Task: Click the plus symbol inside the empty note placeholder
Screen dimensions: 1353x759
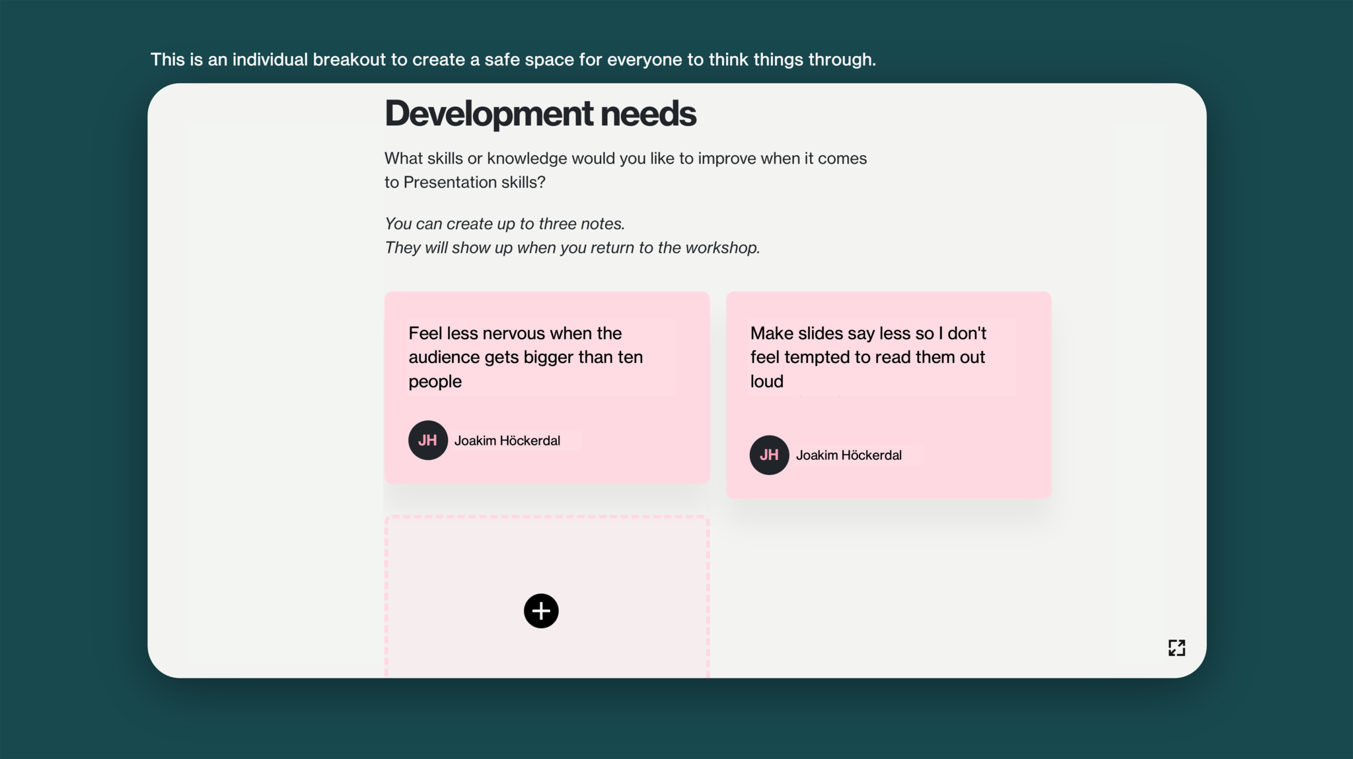Action: tap(540, 610)
